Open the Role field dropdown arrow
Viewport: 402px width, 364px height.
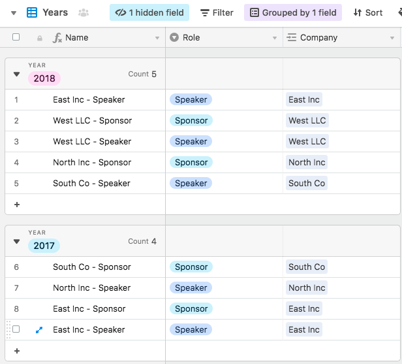(275, 38)
